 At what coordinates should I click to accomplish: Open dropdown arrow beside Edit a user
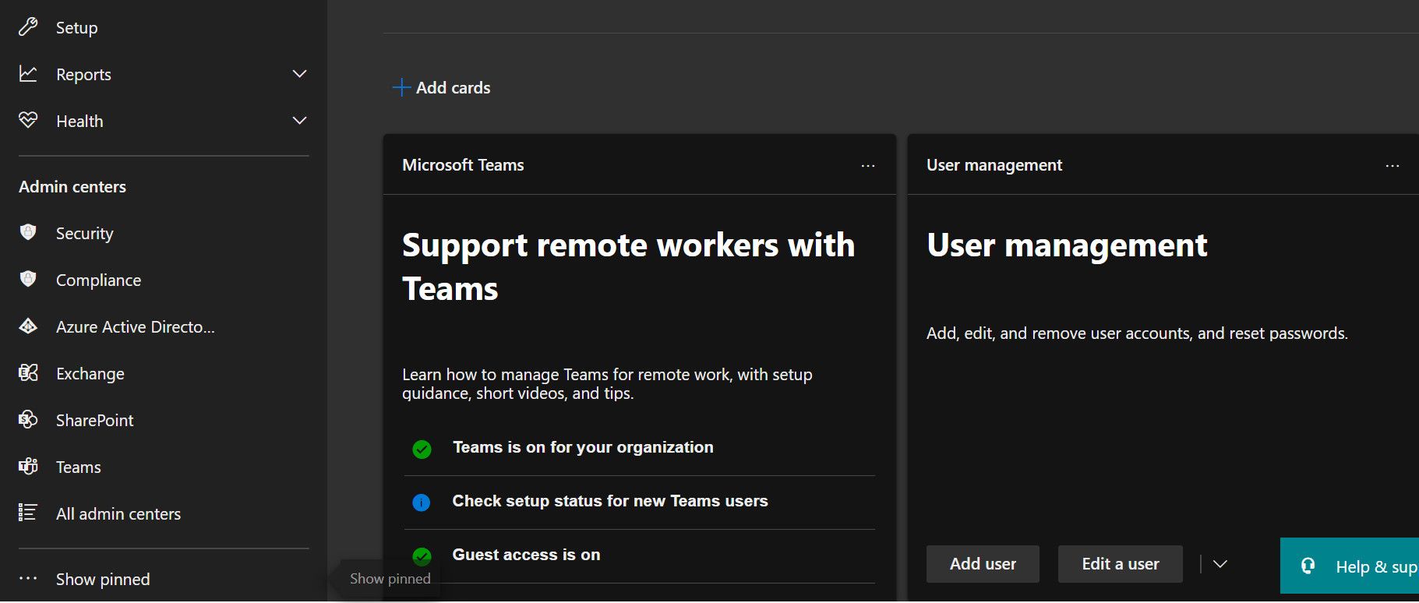click(x=1220, y=564)
